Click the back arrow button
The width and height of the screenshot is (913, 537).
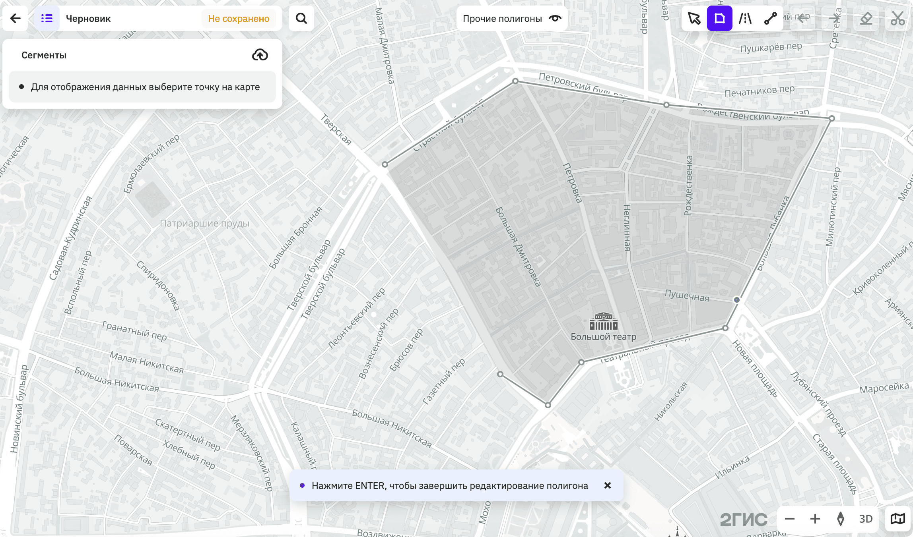15,18
